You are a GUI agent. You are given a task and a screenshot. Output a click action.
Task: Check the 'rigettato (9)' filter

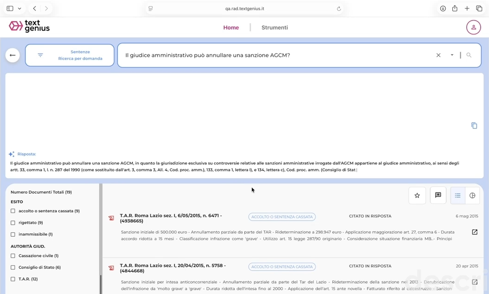(x=13, y=223)
